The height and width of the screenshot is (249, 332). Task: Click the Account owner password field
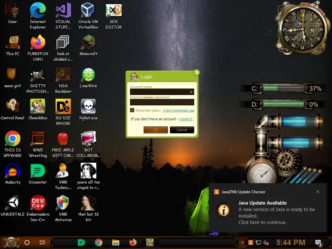(162, 102)
